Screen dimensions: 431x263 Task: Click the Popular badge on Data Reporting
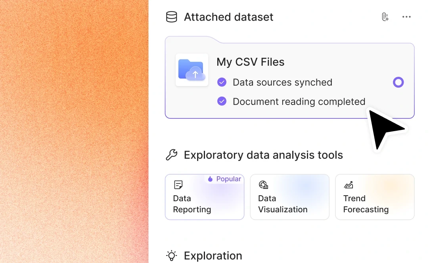pos(224,179)
